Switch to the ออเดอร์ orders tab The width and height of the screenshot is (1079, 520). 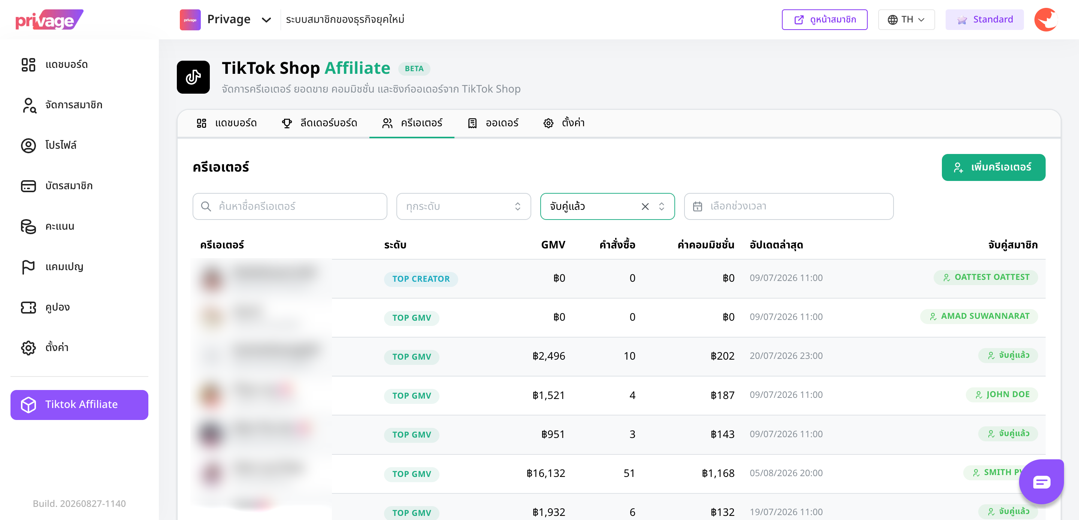click(x=493, y=123)
